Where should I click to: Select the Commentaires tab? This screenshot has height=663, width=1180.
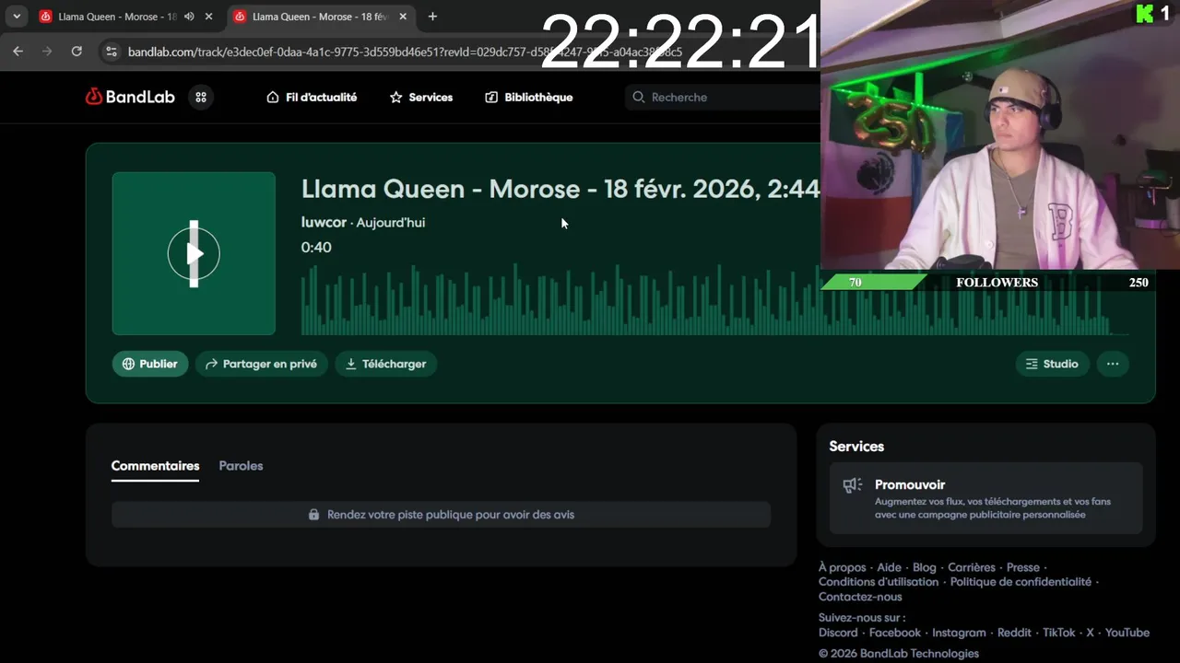155,466
